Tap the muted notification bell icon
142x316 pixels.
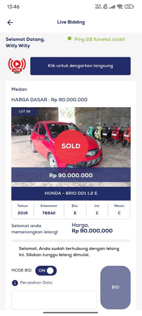point(105,7)
